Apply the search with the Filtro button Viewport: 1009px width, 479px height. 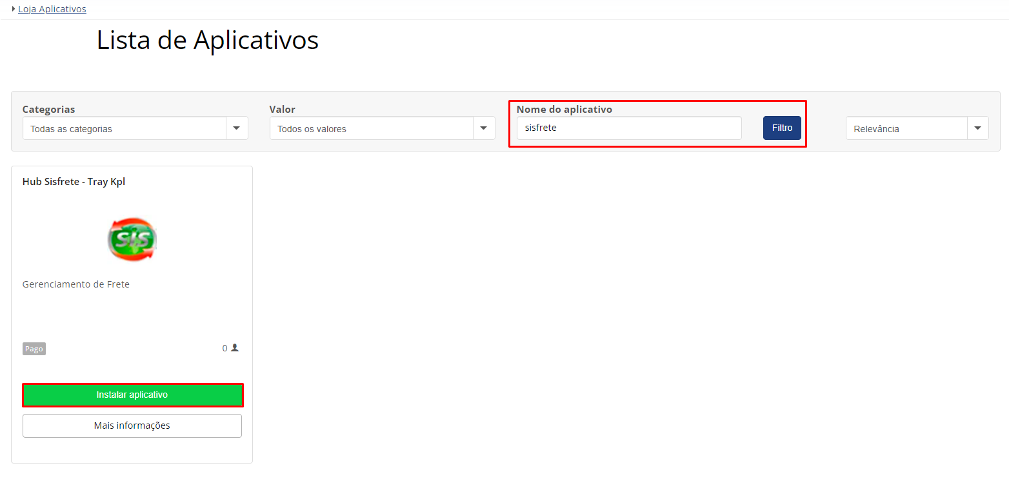782,128
